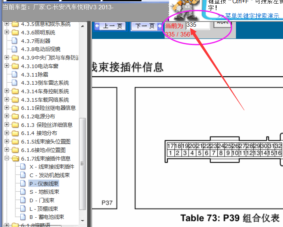Click the jump button beside page field
Viewport: 283px width, 227px height.
[x=222, y=24]
